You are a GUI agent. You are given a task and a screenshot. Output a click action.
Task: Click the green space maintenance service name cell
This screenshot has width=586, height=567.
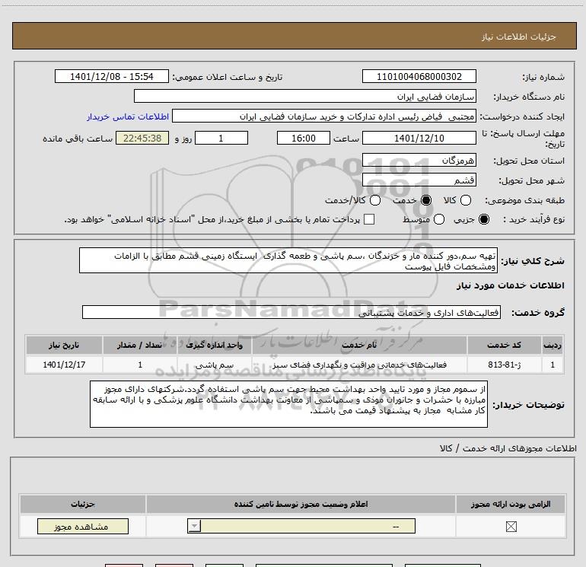359,365
